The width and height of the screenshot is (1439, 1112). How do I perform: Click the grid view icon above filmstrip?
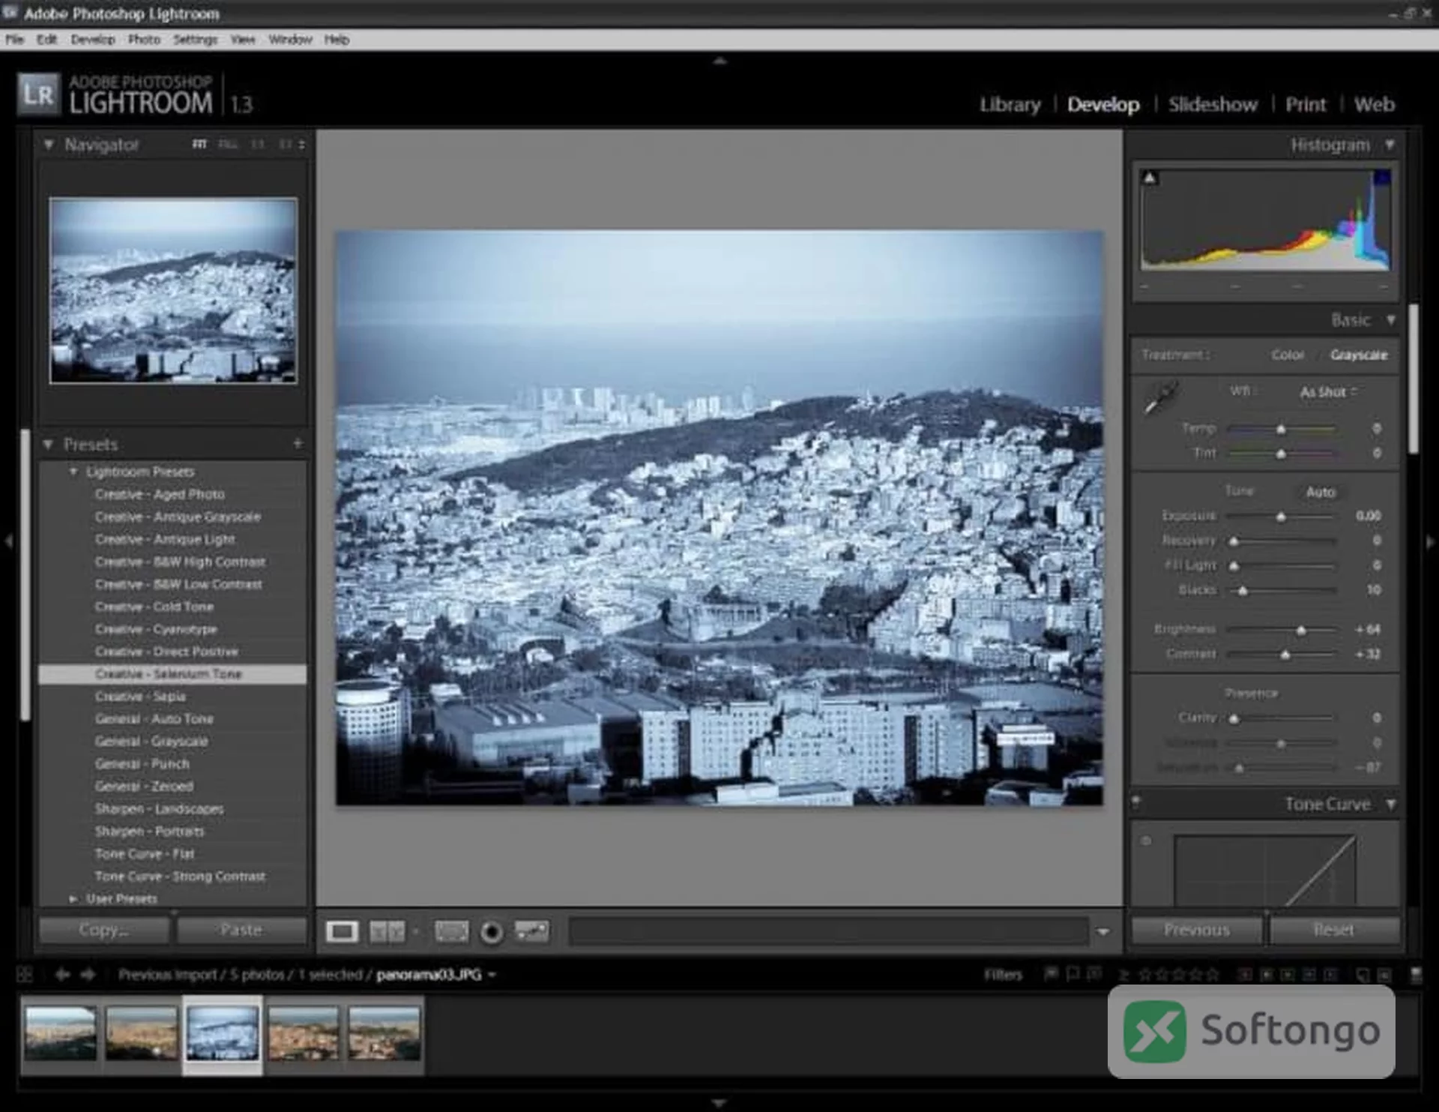click(x=25, y=974)
